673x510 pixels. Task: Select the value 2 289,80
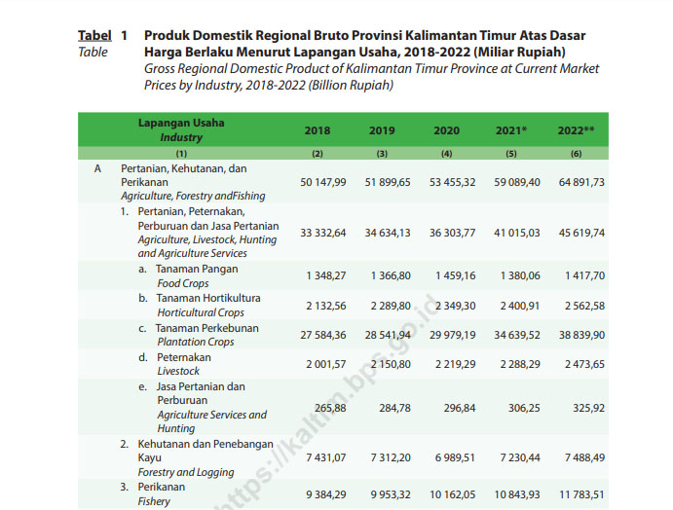[x=391, y=306]
